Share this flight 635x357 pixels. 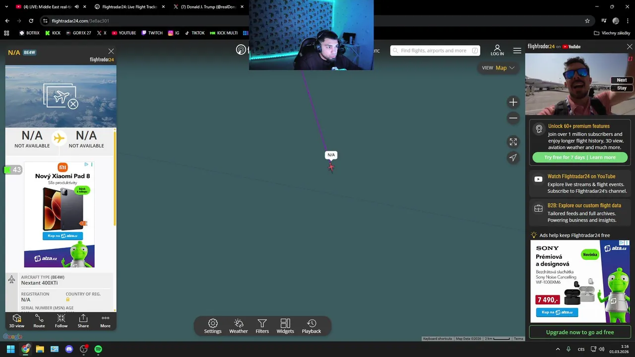tap(83, 321)
